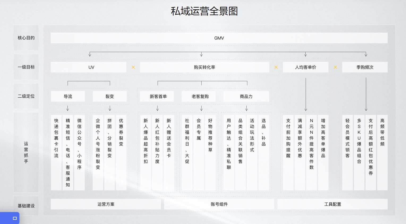Select the × symbol left of 季购频次

click(335, 67)
